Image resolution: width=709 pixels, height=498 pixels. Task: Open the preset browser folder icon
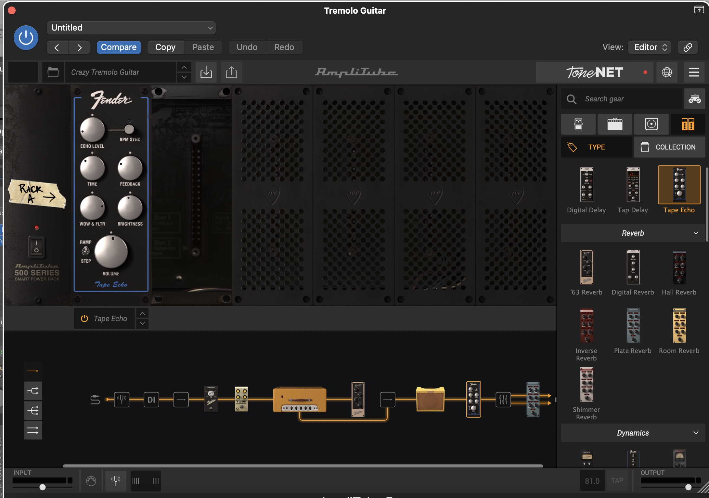(53, 72)
